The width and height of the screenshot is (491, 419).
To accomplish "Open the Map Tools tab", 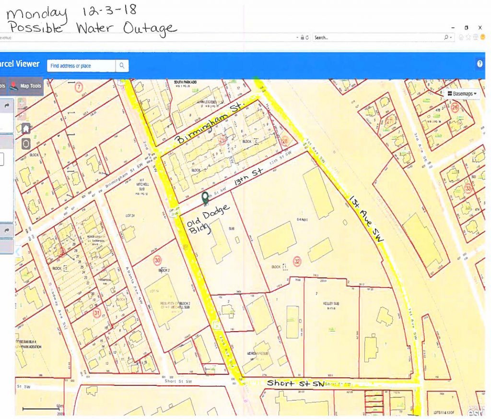I will point(26,86).
